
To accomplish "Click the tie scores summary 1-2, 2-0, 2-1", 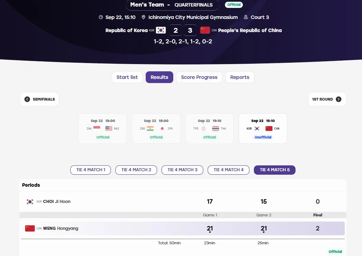I will 183,42.
